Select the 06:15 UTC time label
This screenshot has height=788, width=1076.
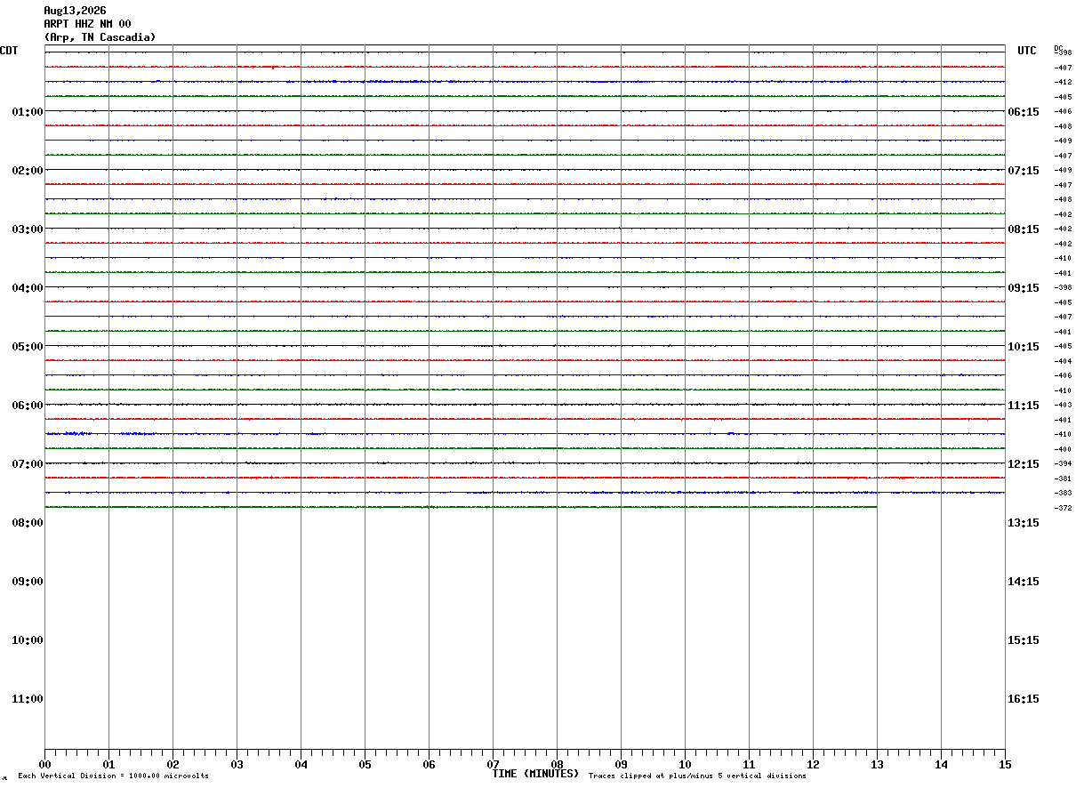coord(1024,111)
